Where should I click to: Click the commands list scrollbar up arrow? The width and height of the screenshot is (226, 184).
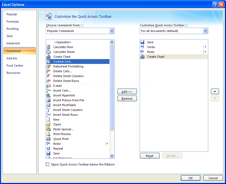[112, 42]
